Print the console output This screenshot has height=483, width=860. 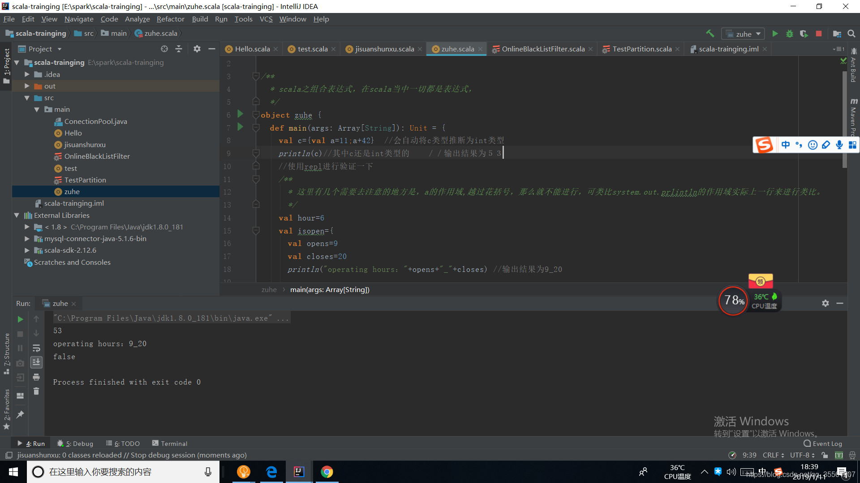point(36,377)
